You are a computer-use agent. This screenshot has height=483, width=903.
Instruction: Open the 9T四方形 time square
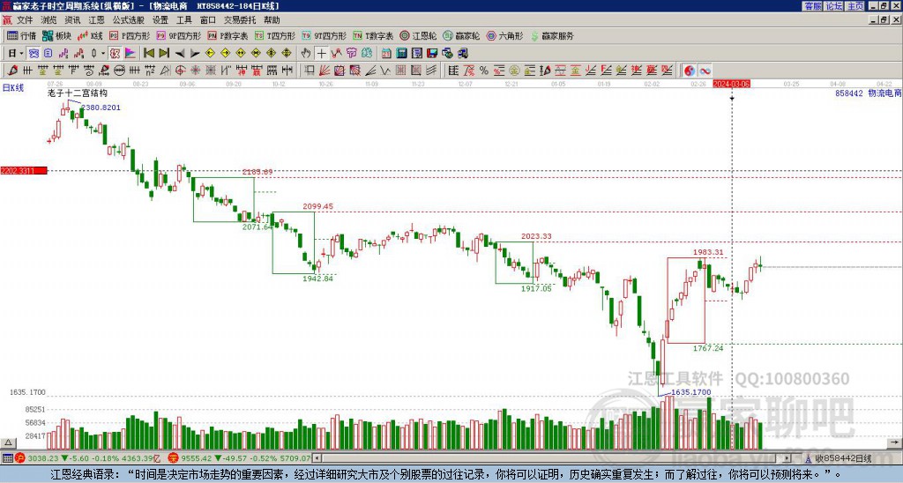coord(324,35)
